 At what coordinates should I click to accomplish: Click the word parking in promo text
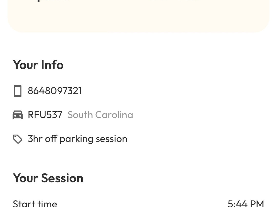(x=76, y=139)
